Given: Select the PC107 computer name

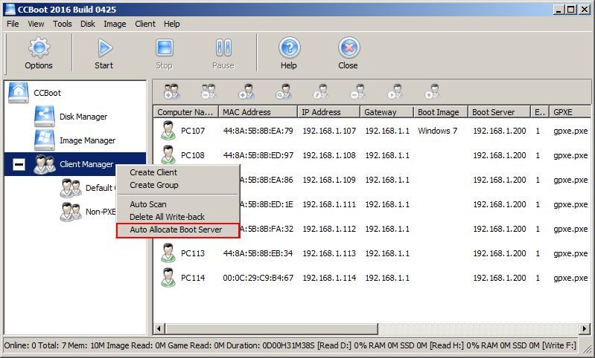Looking at the screenshot, I should click(193, 131).
